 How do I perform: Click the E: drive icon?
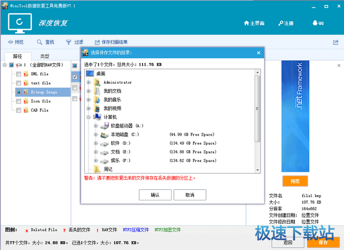click(105, 153)
